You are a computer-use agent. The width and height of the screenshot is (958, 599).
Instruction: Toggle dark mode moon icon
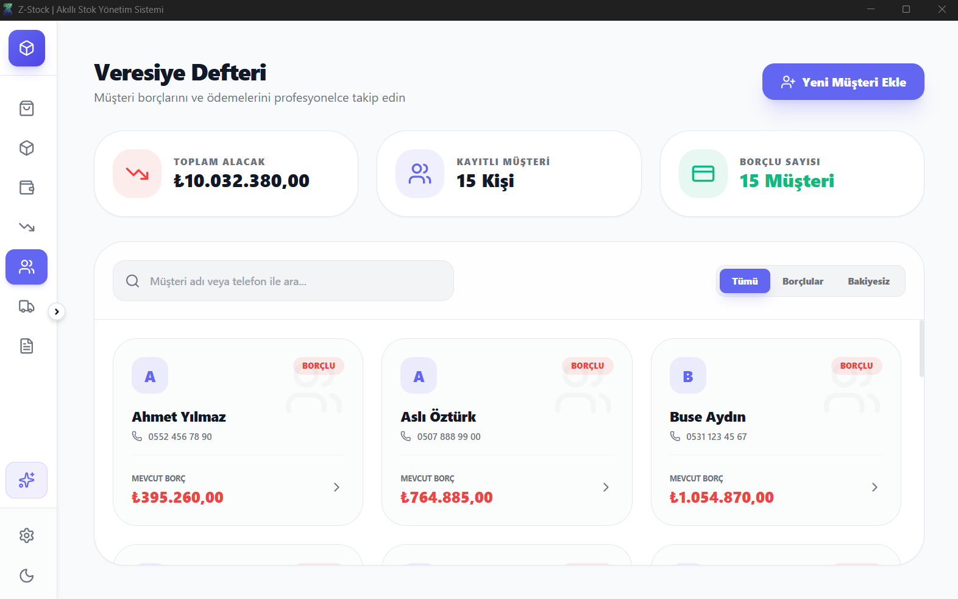27,576
